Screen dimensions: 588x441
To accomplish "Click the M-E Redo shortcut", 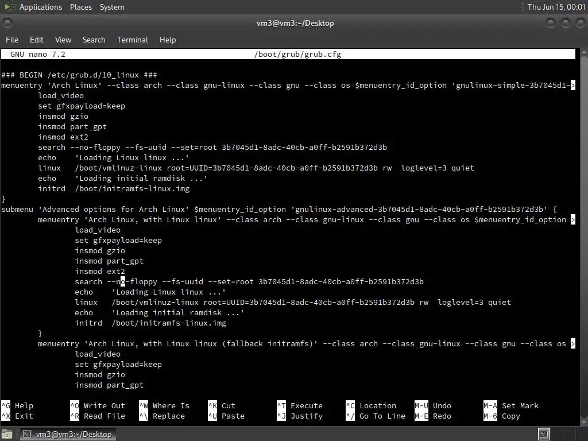I will [x=433, y=416].
